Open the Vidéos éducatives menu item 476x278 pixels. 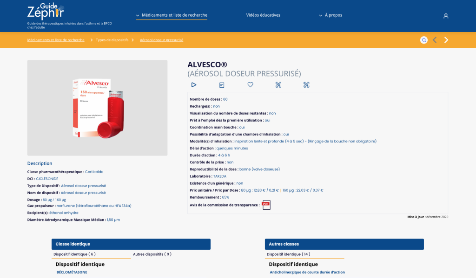263,15
